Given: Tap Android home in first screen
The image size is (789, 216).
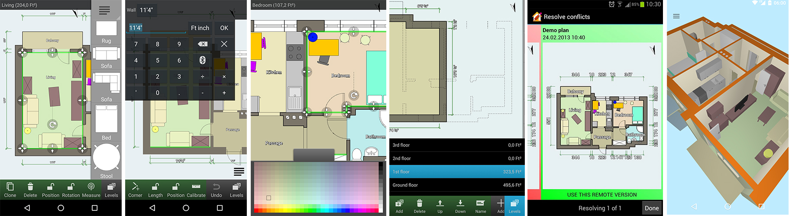Looking at the screenshot, I should pos(61,208).
